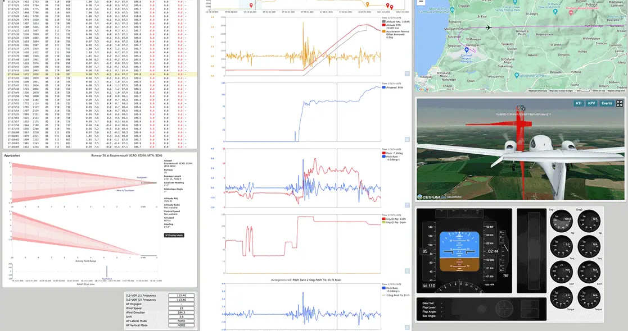Switch to the KPV tab in the Cesium viewer
628x331 pixels.
[x=591, y=103]
